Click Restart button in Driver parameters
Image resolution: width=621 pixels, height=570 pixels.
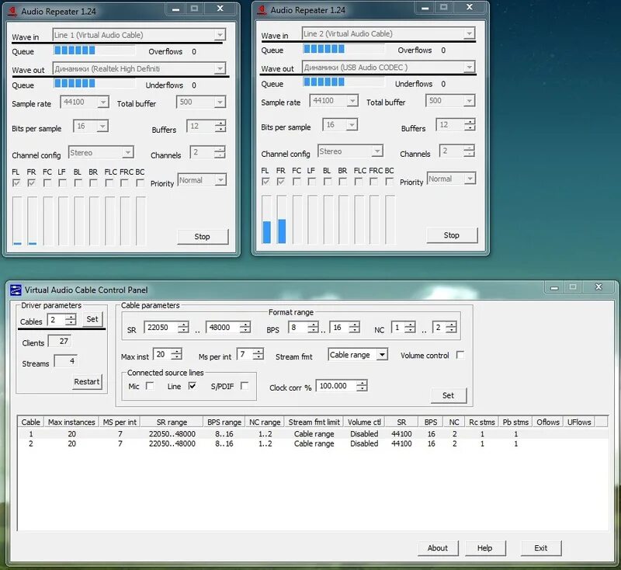[87, 381]
